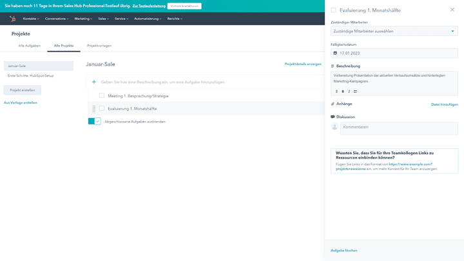Click the list formatting icon in description
The height and width of the screenshot is (261, 464).
[355, 92]
